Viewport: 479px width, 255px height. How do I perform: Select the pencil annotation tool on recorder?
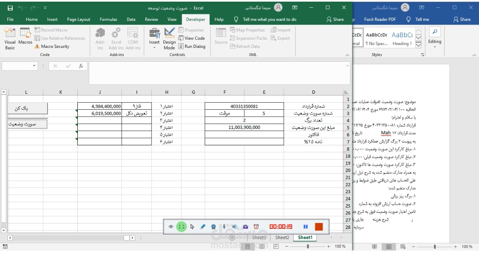(203, 227)
